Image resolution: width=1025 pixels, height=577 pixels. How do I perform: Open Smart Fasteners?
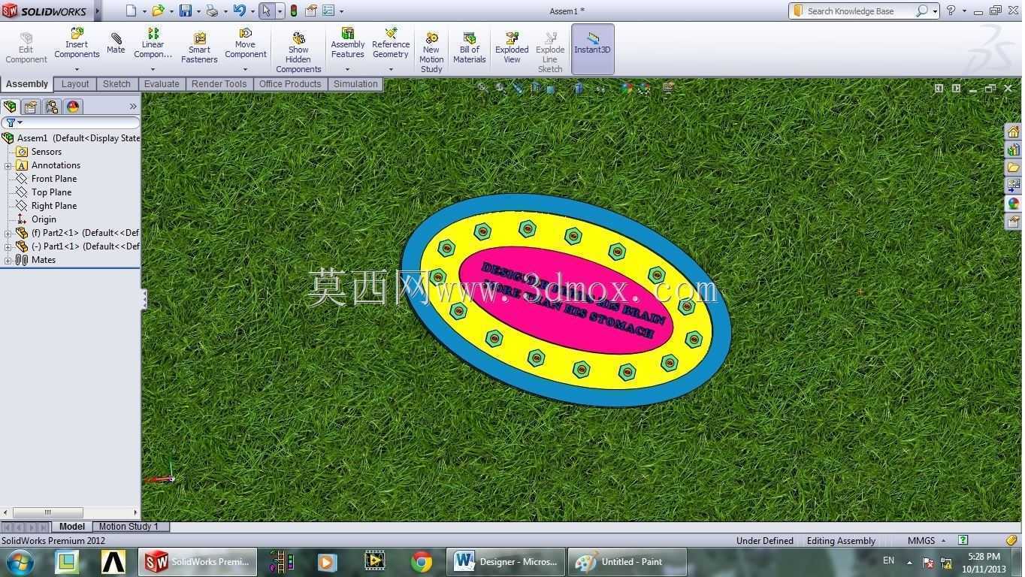[199, 47]
